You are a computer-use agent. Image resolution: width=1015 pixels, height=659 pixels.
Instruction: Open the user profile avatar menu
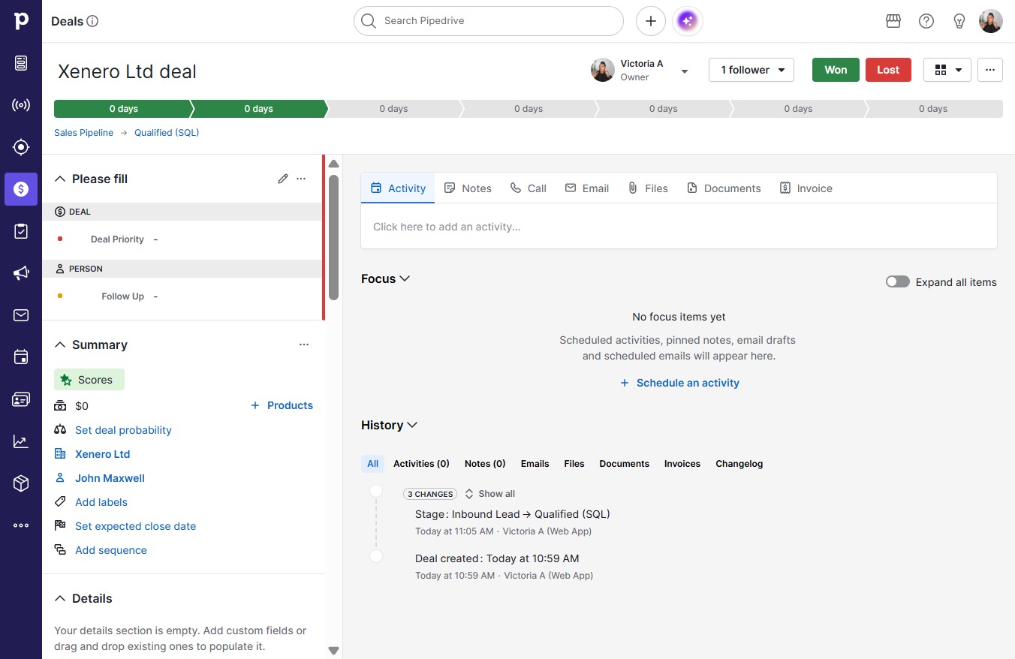(x=991, y=21)
